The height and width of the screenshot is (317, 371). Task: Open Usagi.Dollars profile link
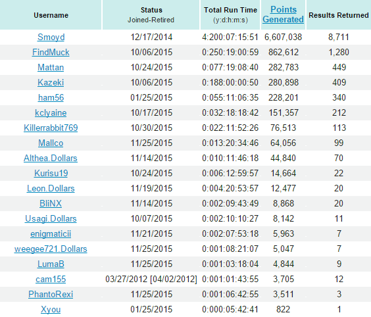tap(51, 219)
